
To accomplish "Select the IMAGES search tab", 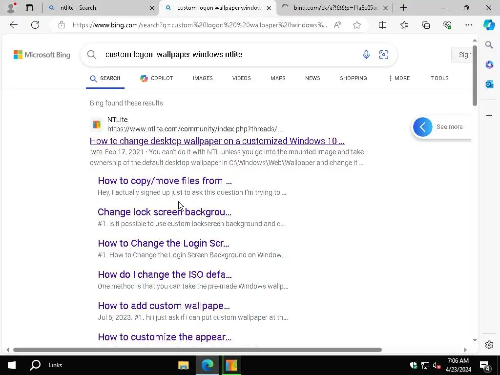I will tap(203, 78).
